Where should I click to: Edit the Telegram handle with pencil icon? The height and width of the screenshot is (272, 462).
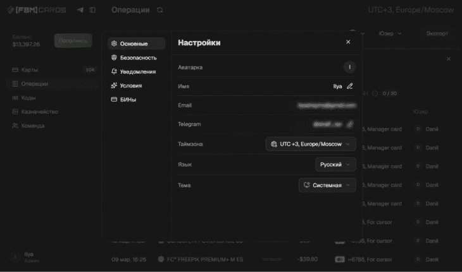coord(350,124)
